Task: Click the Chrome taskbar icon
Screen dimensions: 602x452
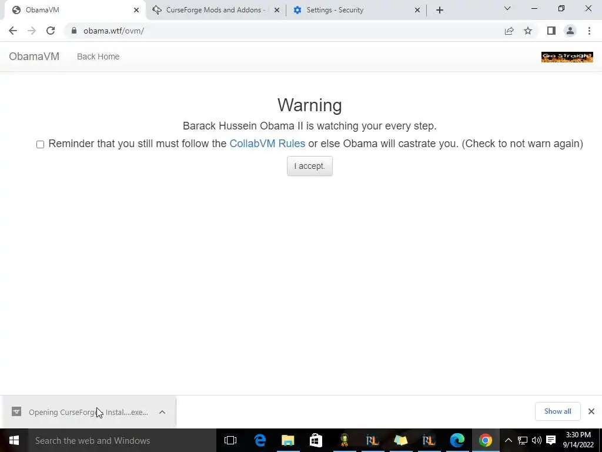Action: 485,440
